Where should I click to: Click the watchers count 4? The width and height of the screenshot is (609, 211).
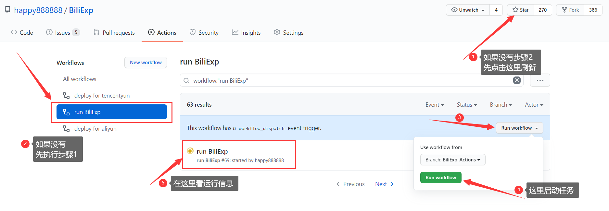(496, 10)
